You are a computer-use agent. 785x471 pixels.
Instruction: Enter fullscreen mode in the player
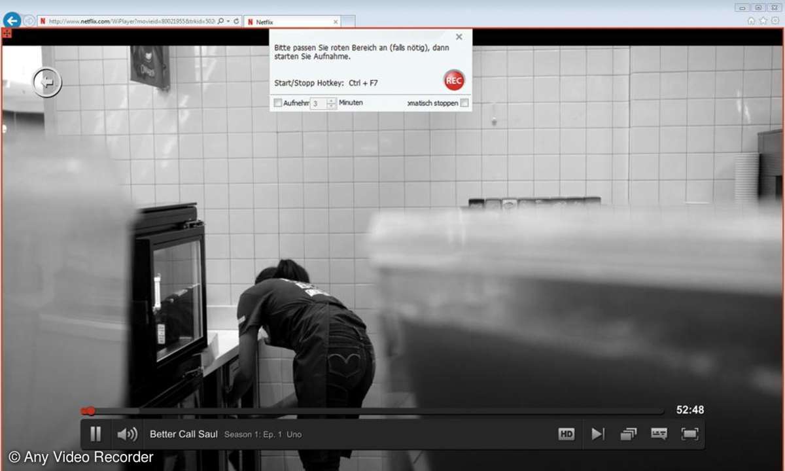click(x=689, y=434)
